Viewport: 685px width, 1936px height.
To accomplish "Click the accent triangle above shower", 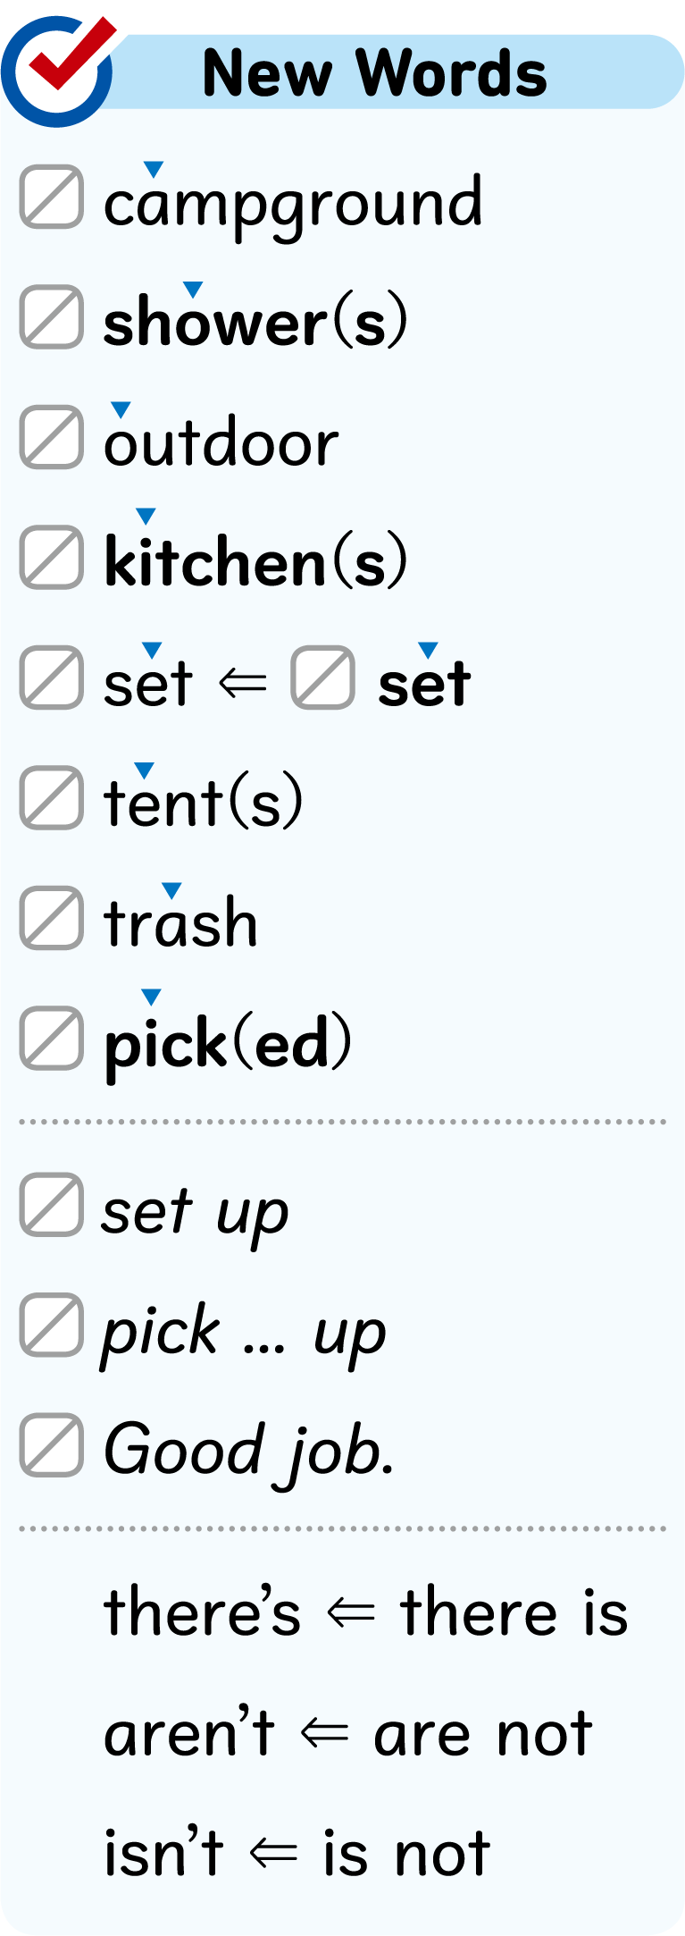I will [x=193, y=289].
